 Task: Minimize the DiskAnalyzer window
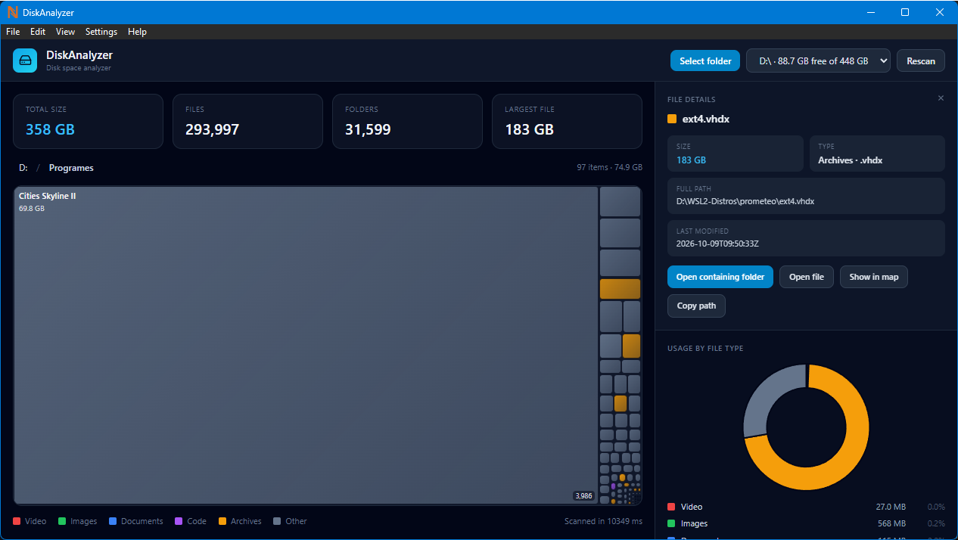[870, 12]
